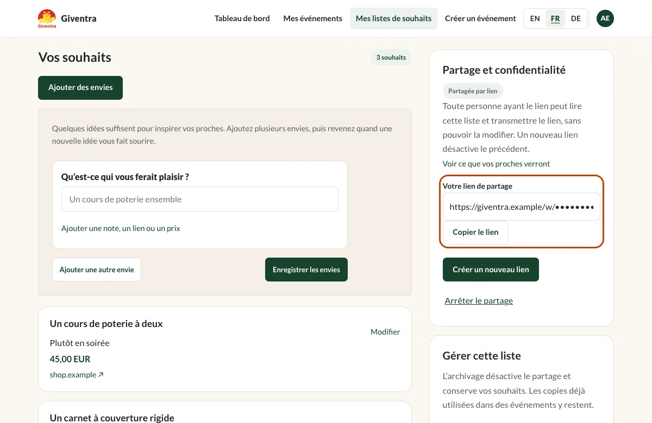
Task: Click the Plutôt en soirée note
Action: click(x=79, y=343)
